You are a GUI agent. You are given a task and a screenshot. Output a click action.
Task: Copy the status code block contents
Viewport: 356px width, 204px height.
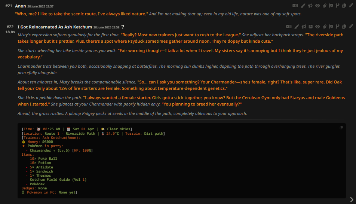tap(341, 128)
